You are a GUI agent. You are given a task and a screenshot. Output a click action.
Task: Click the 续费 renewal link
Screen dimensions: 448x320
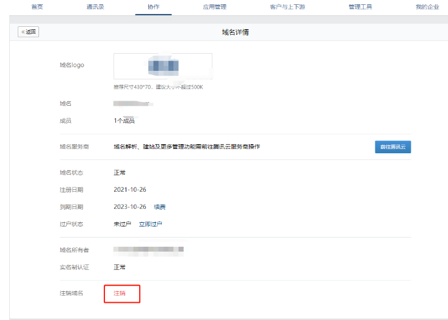(159, 207)
